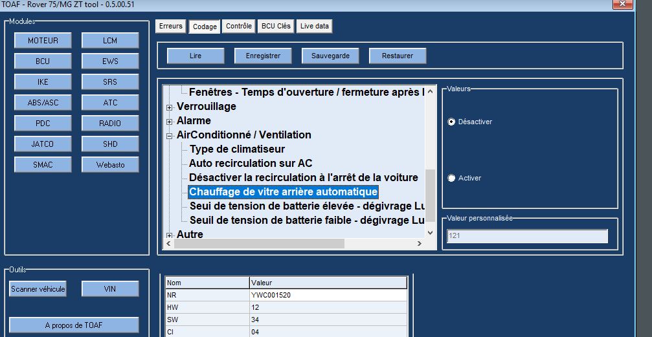Choose the Désactiver radio option
This screenshot has height=337, width=652.
[451, 122]
